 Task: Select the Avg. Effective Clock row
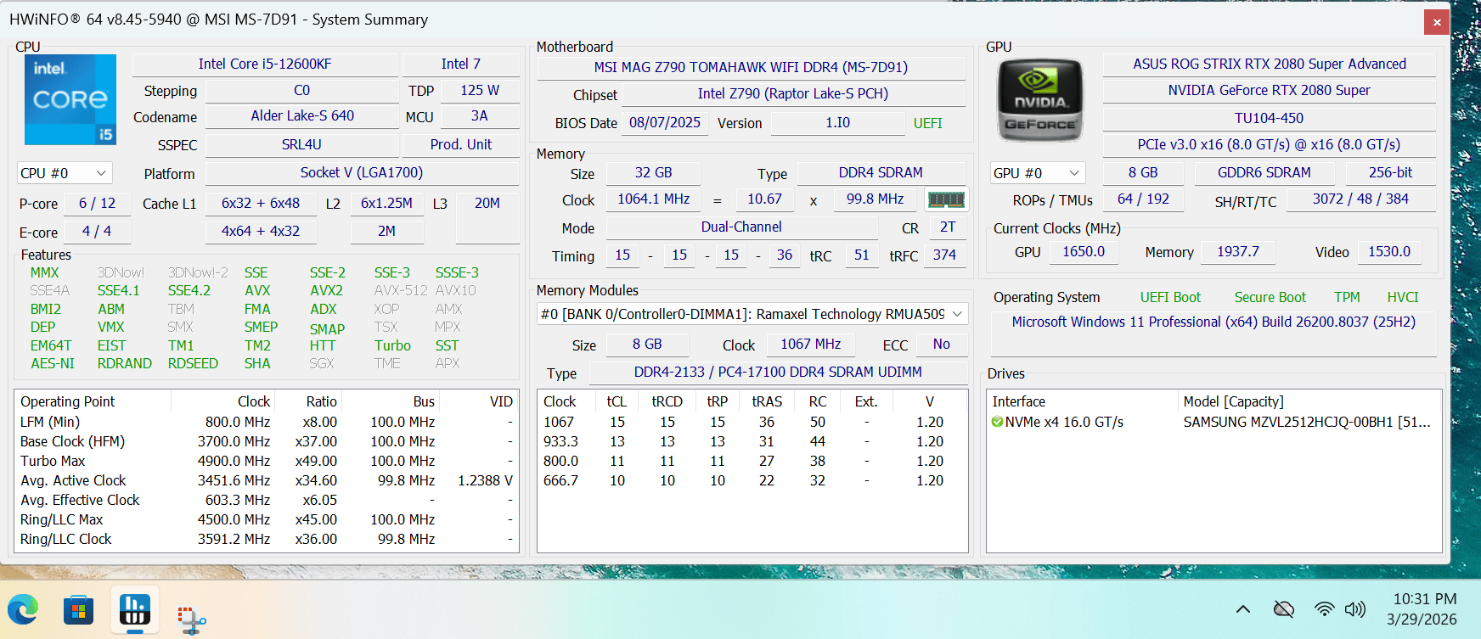pyautogui.click(x=267, y=500)
